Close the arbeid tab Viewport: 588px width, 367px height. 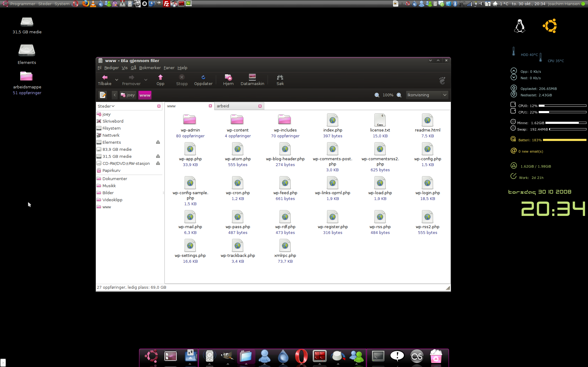[260, 106]
